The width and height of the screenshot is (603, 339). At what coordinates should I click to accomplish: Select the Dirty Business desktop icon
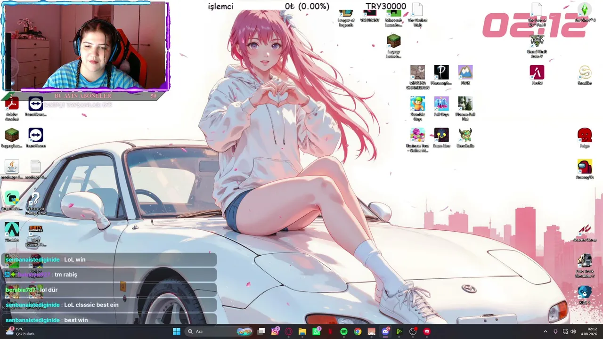tap(36, 234)
